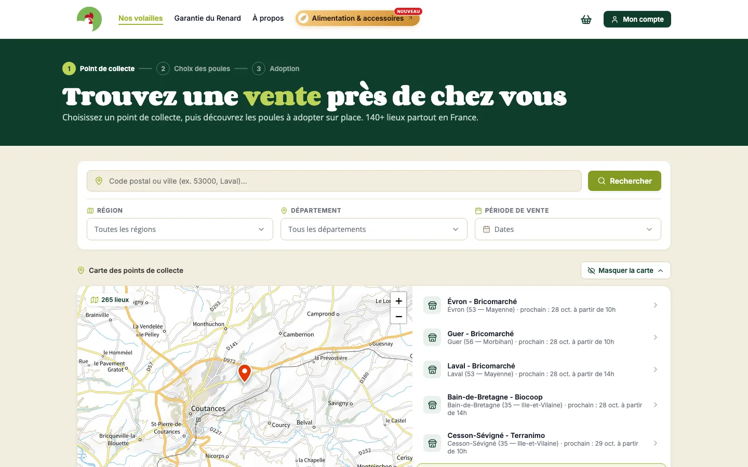Open Alimentation & accessoires link
Screen dimensions: 748x467
(357, 18)
